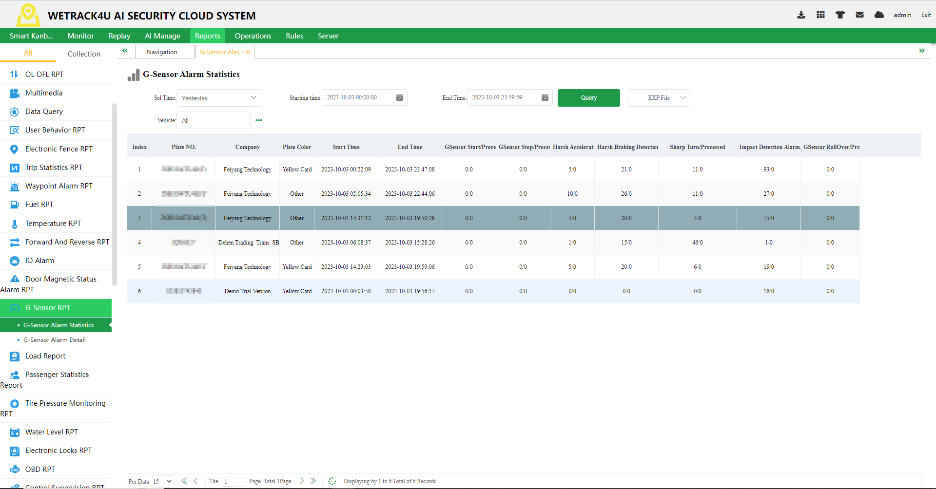Switch to the Monitor menu
The height and width of the screenshot is (489, 936).
point(80,36)
